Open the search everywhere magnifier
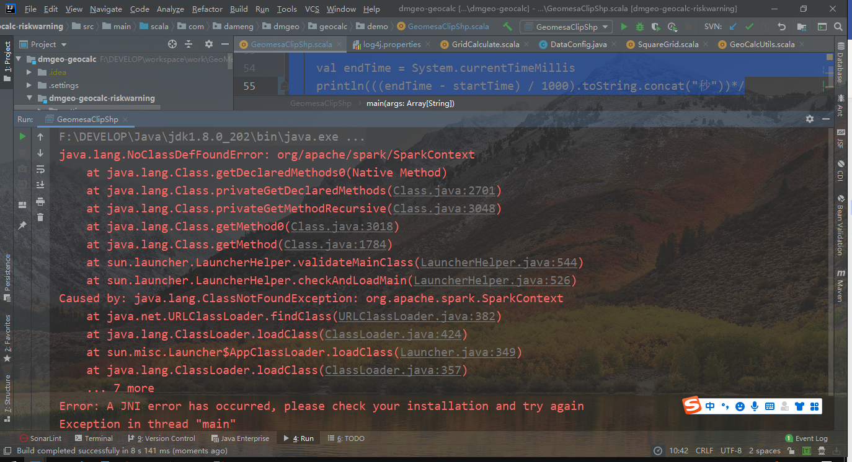The height and width of the screenshot is (462, 852). tap(839, 27)
